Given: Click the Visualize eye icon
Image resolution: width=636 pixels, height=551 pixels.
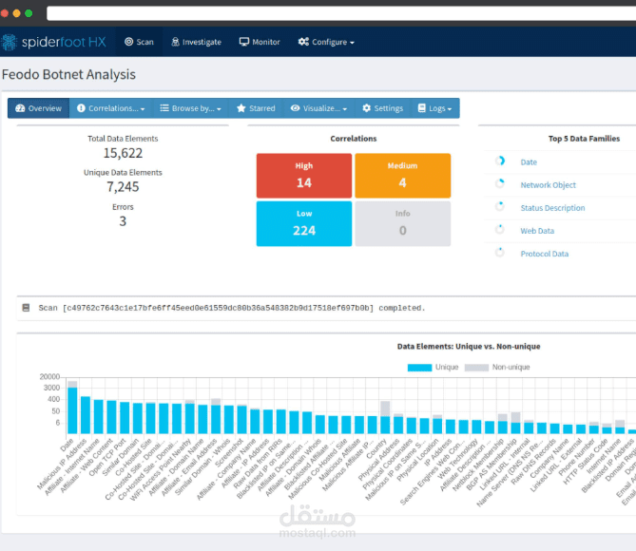Looking at the screenshot, I should point(296,108).
